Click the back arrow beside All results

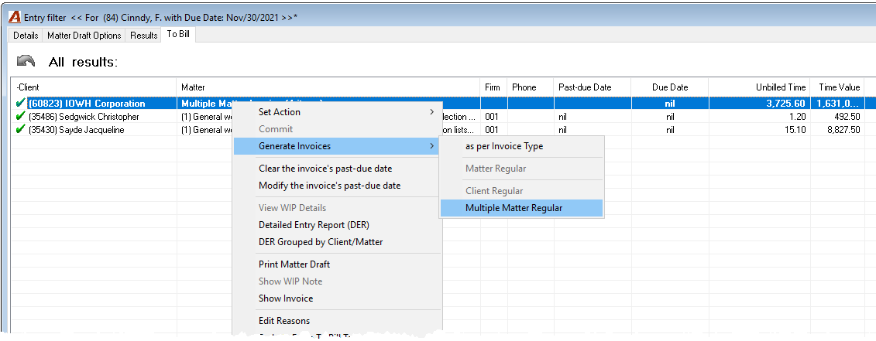click(26, 61)
